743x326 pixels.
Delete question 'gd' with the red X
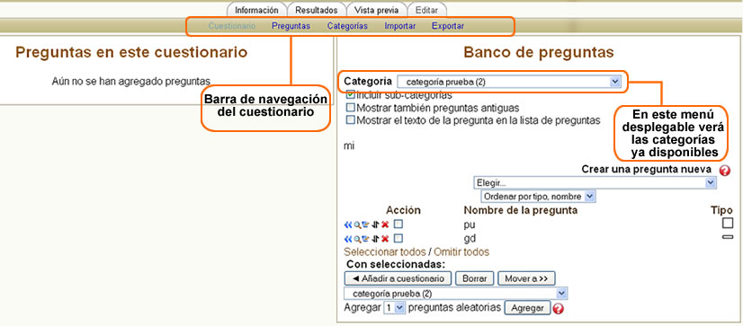click(385, 239)
